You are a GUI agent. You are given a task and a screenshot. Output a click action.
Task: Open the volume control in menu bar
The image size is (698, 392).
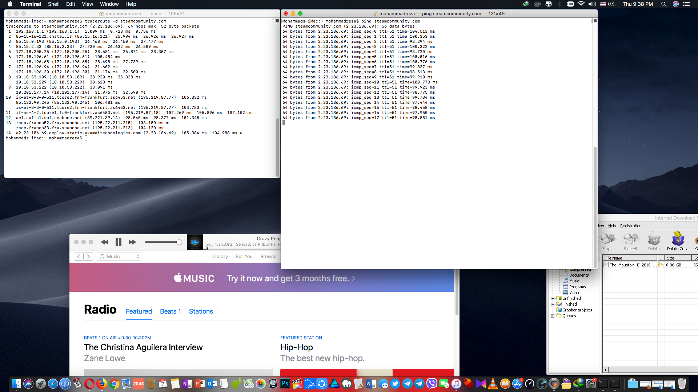tap(592, 4)
